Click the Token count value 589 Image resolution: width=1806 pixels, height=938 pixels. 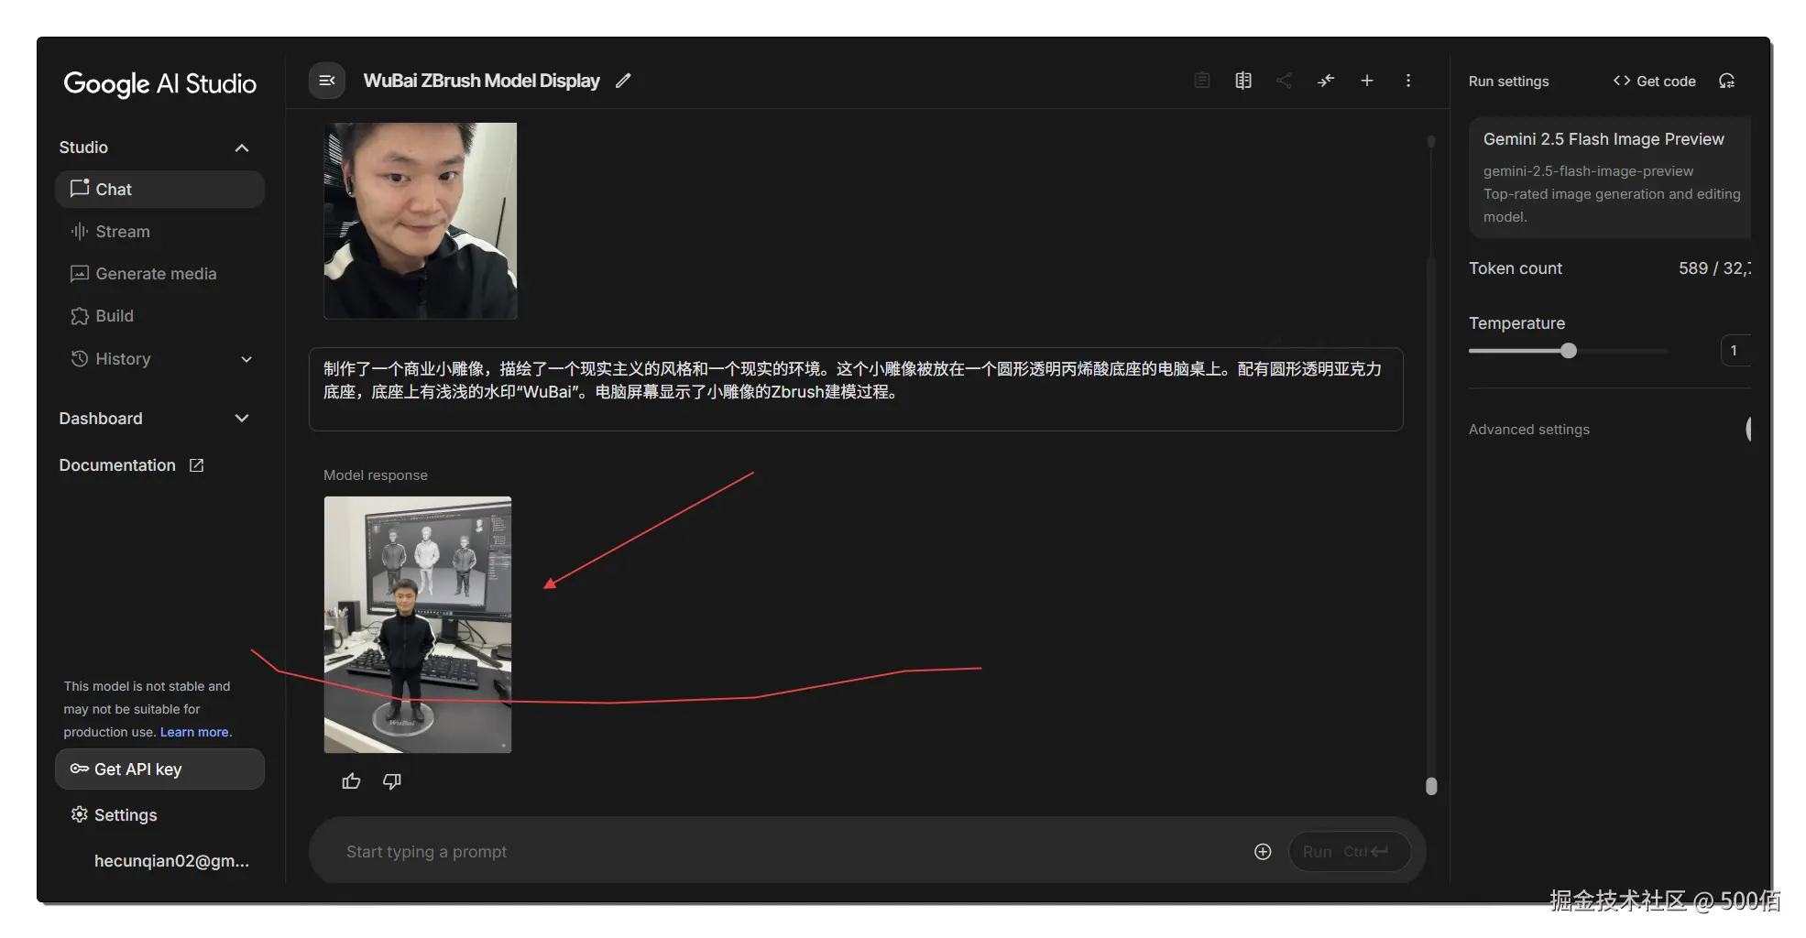click(1693, 268)
